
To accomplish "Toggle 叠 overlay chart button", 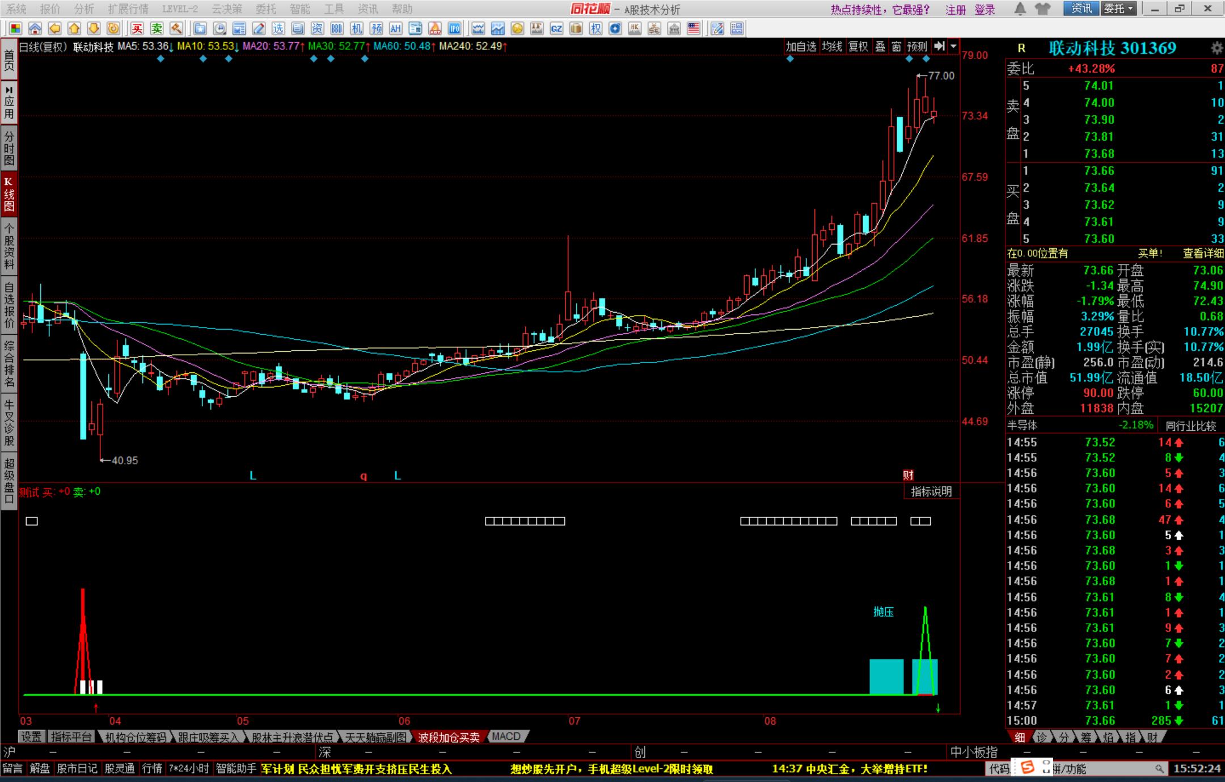I will (880, 47).
